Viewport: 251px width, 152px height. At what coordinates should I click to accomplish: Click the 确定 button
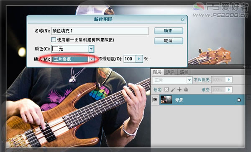coord(169,31)
